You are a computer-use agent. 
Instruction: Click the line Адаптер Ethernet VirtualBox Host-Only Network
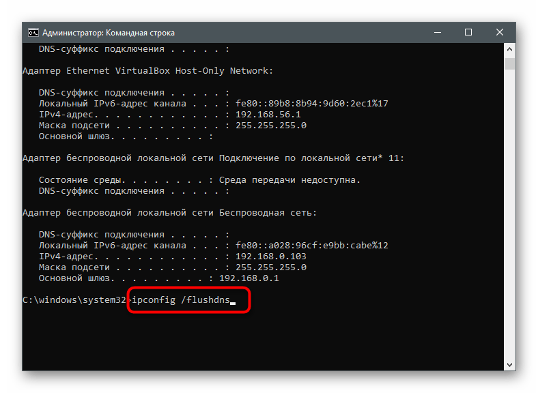pyautogui.click(x=148, y=71)
